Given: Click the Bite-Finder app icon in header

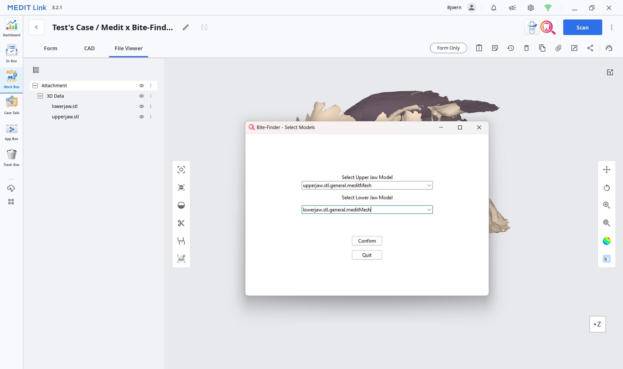Looking at the screenshot, I should [548, 27].
